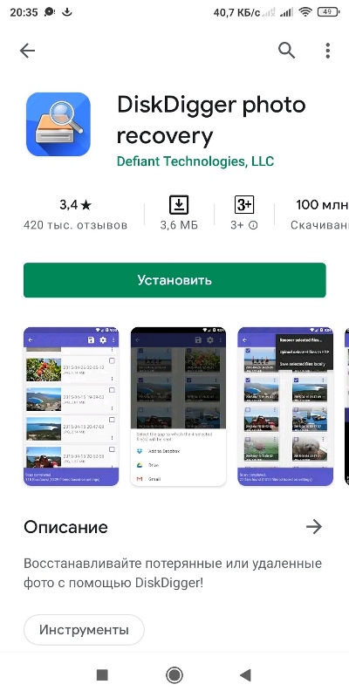Open second screenshot showing share sheet
Screen dimensions: 349x698
[178, 407]
